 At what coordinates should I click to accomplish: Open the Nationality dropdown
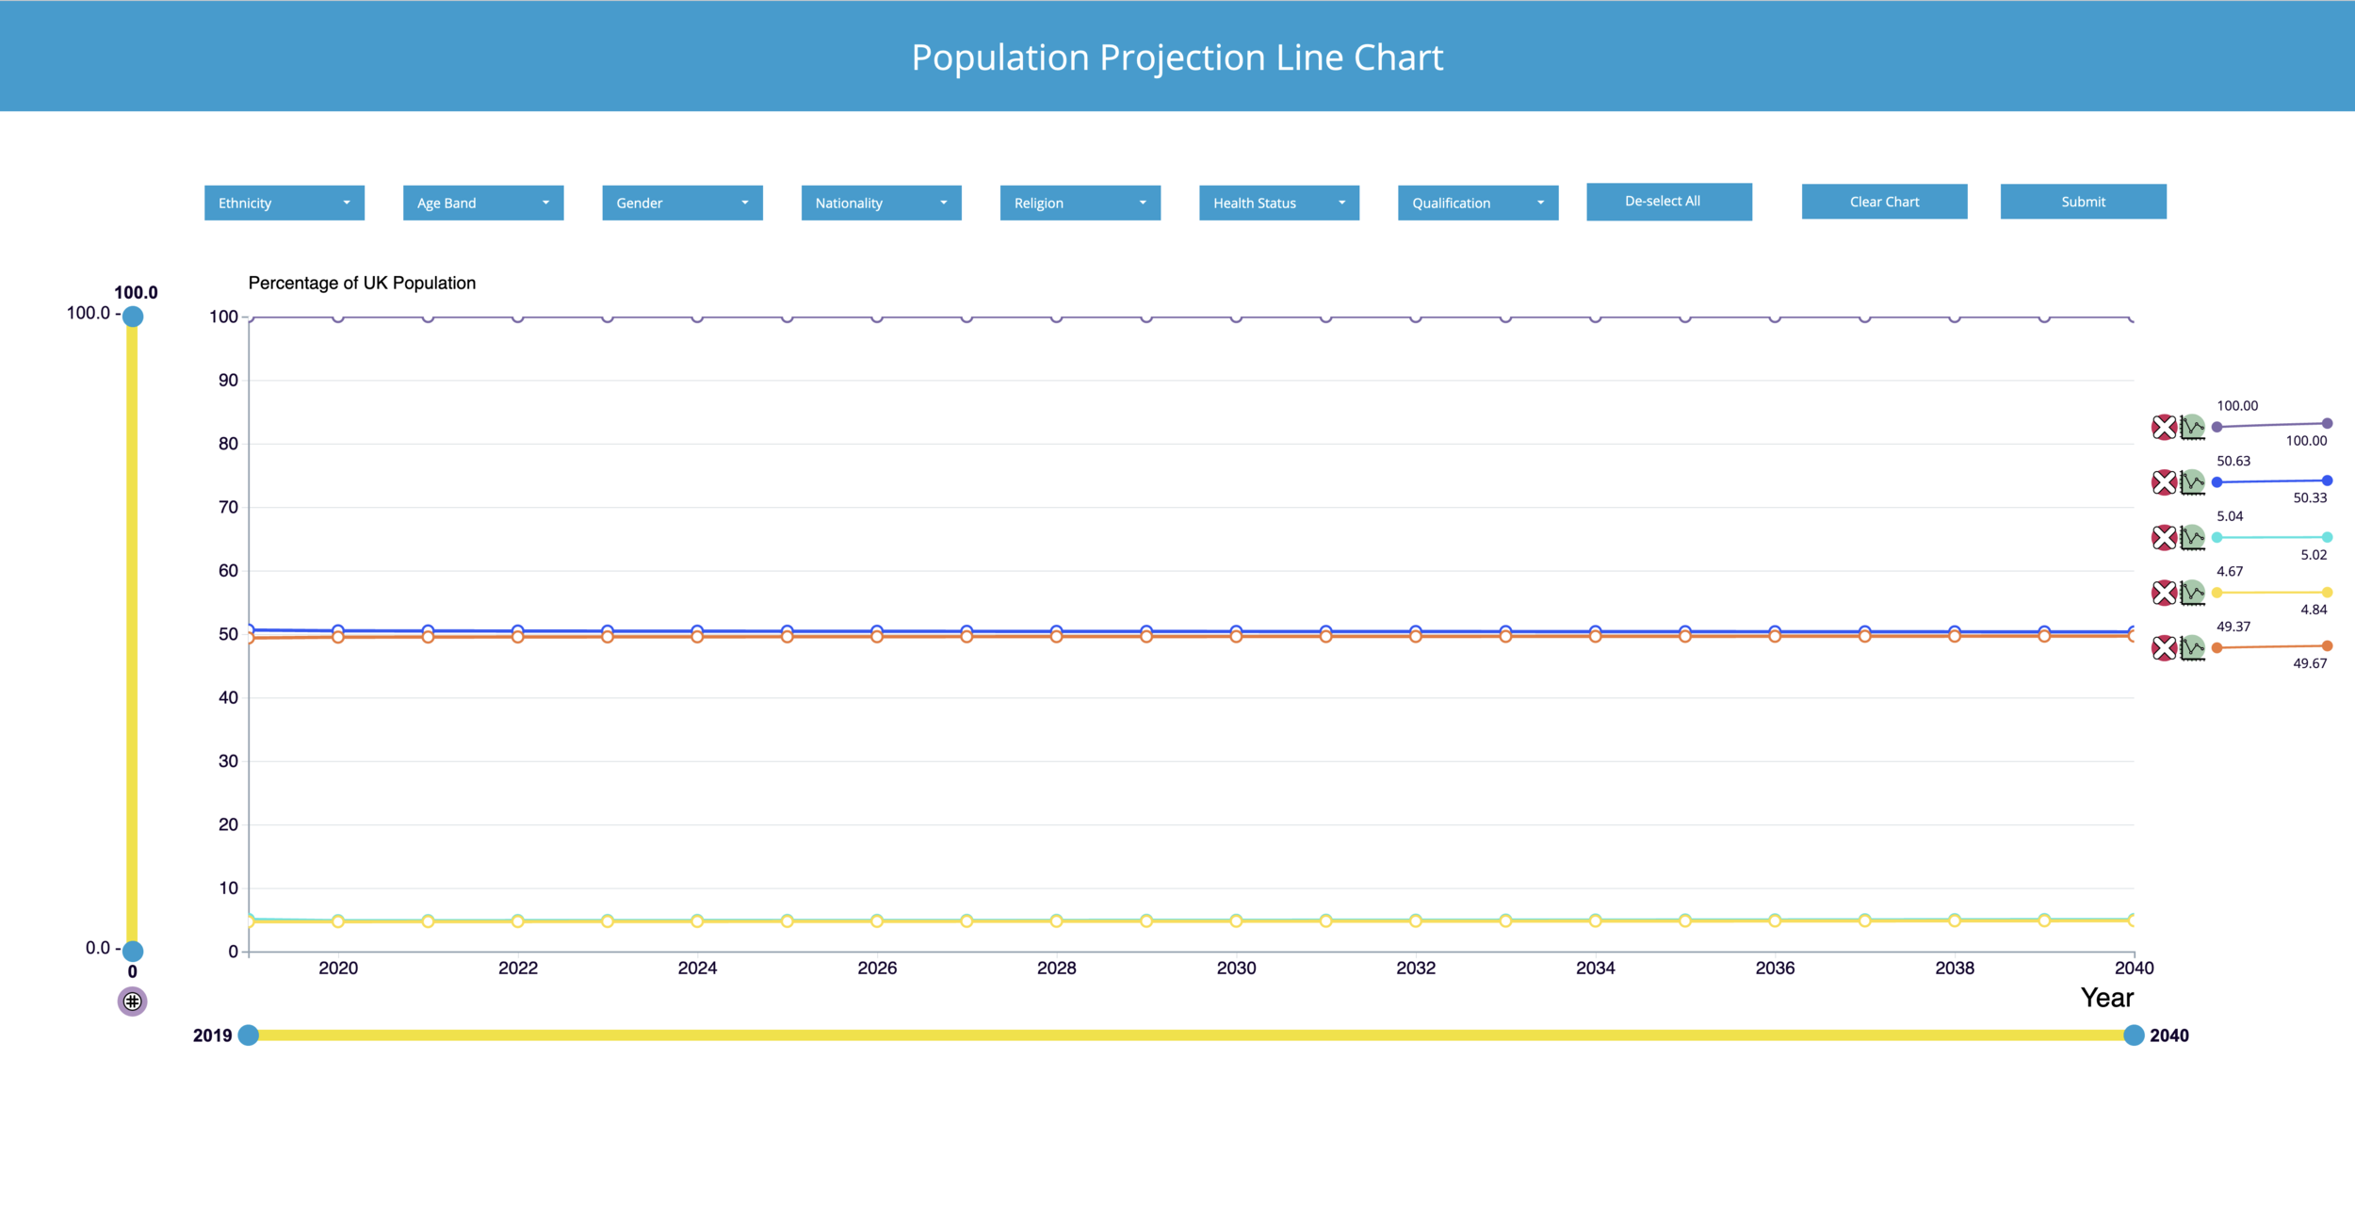click(881, 203)
